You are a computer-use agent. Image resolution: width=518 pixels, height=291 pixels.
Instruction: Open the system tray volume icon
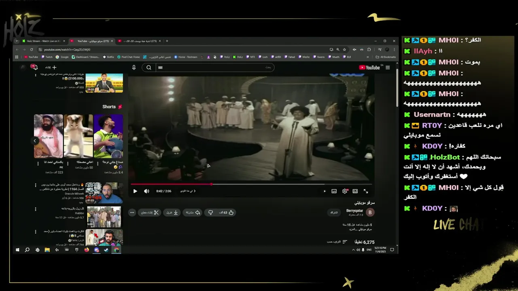click(x=358, y=250)
